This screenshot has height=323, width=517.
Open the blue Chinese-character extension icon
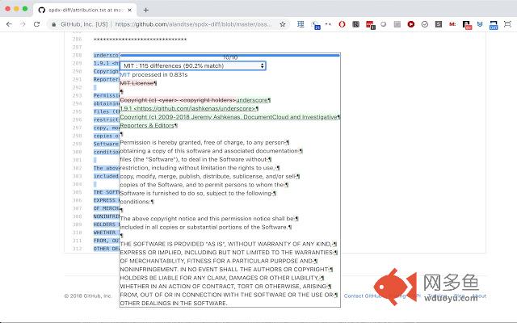coord(301,24)
